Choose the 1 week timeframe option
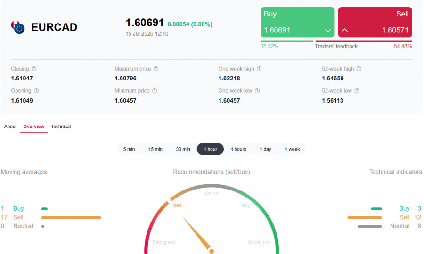 (x=292, y=149)
